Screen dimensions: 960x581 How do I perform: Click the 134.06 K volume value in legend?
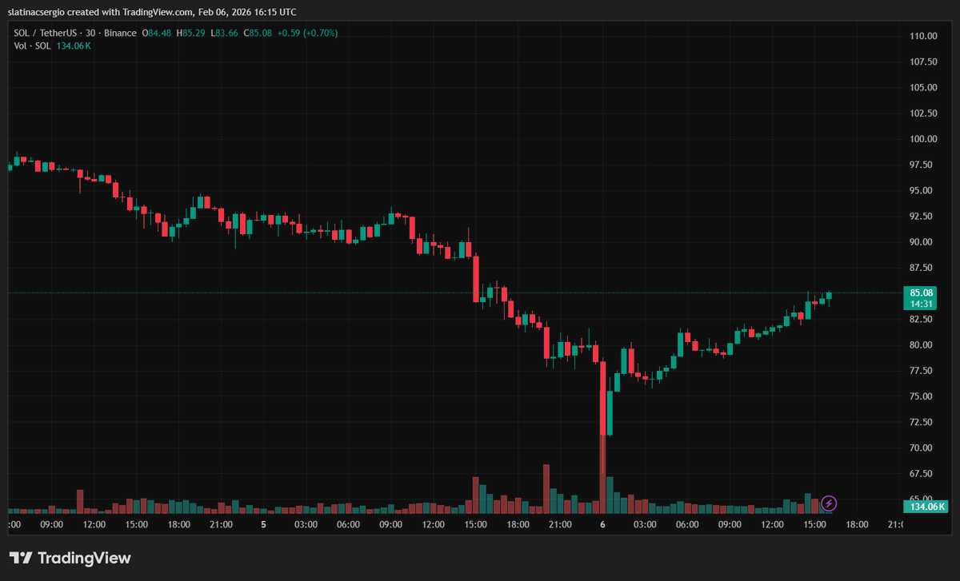coord(73,46)
